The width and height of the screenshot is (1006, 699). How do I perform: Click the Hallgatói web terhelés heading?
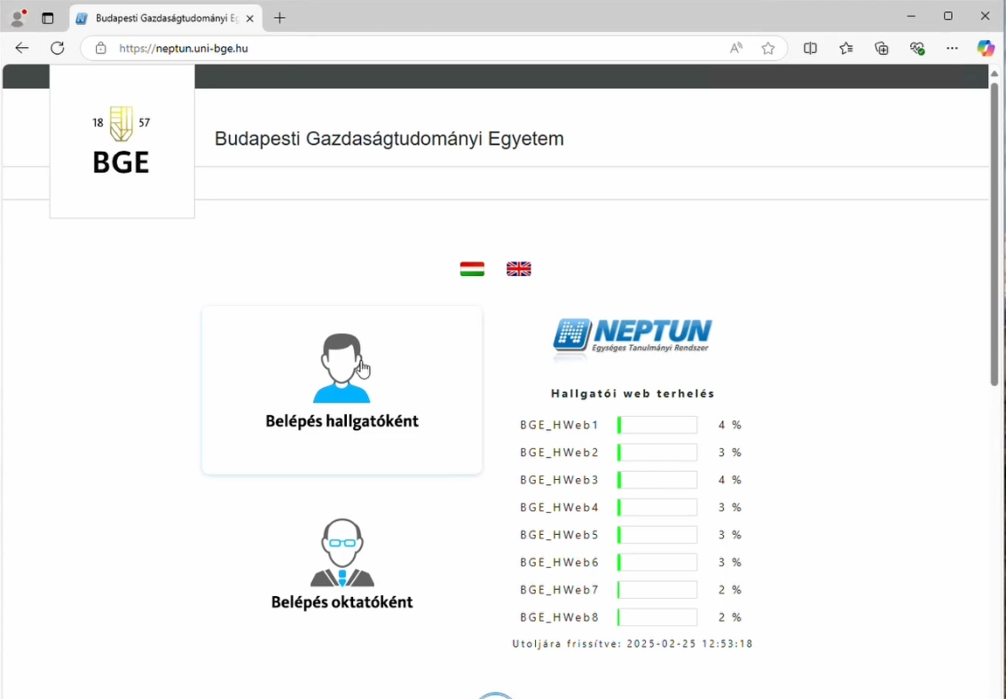633,394
